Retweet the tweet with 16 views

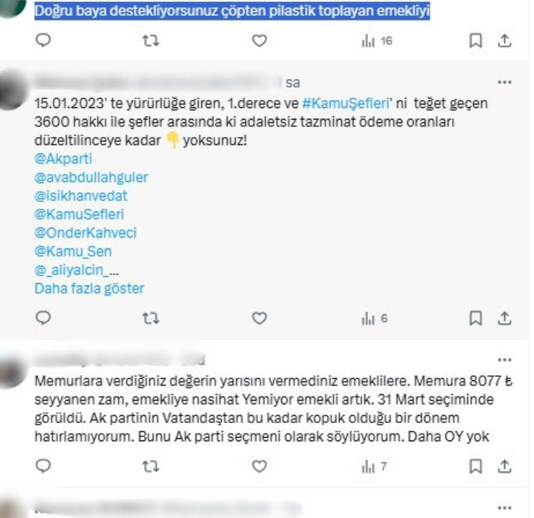coord(151,41)
